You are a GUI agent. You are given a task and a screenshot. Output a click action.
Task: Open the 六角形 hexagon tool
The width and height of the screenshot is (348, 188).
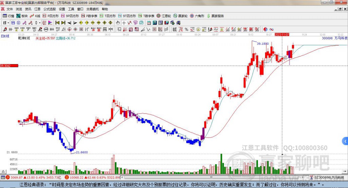pyautogui.click(x=197, y=16)
